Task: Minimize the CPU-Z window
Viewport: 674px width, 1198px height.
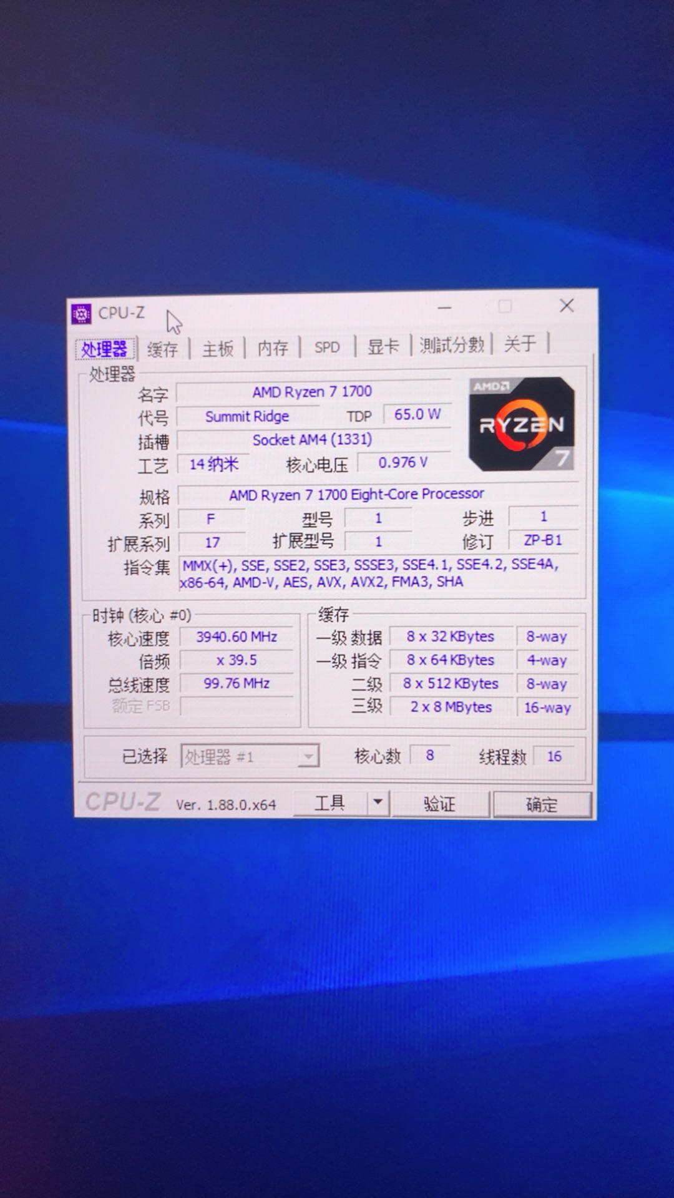Action: [444, 308]
